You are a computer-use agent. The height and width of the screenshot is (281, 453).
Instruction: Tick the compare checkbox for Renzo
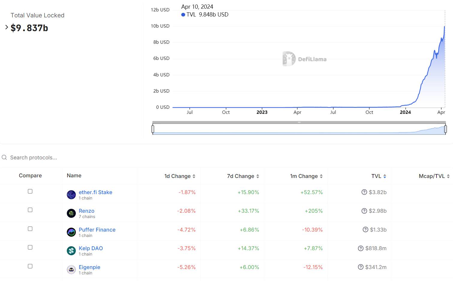[30, 210]
